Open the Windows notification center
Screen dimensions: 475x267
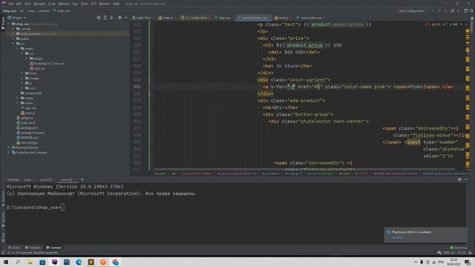[x=468, y=262]
